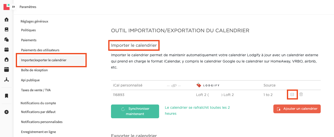The image size is (334, 137).
Task: Open the chat messages sidebar icon
Action: pyautogui.click(x=7, y=39)
